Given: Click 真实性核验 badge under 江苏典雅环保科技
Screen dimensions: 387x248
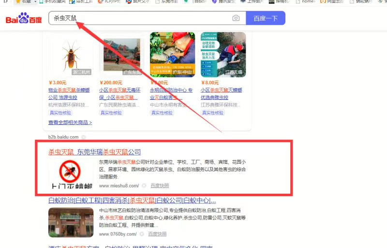Looking at the screenshot, I should tap(213, 113).
